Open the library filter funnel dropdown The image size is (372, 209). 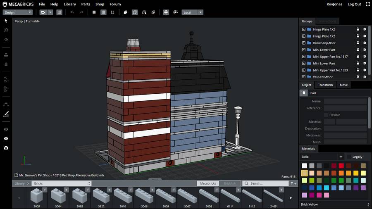[x=293, y=183]
